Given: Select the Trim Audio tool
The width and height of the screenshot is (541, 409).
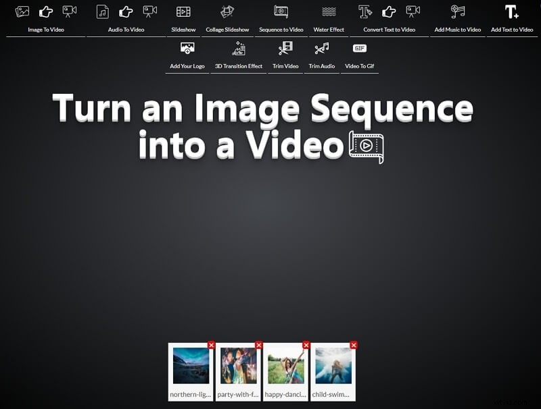Looking at the screenshot, I should pos(321,57).
